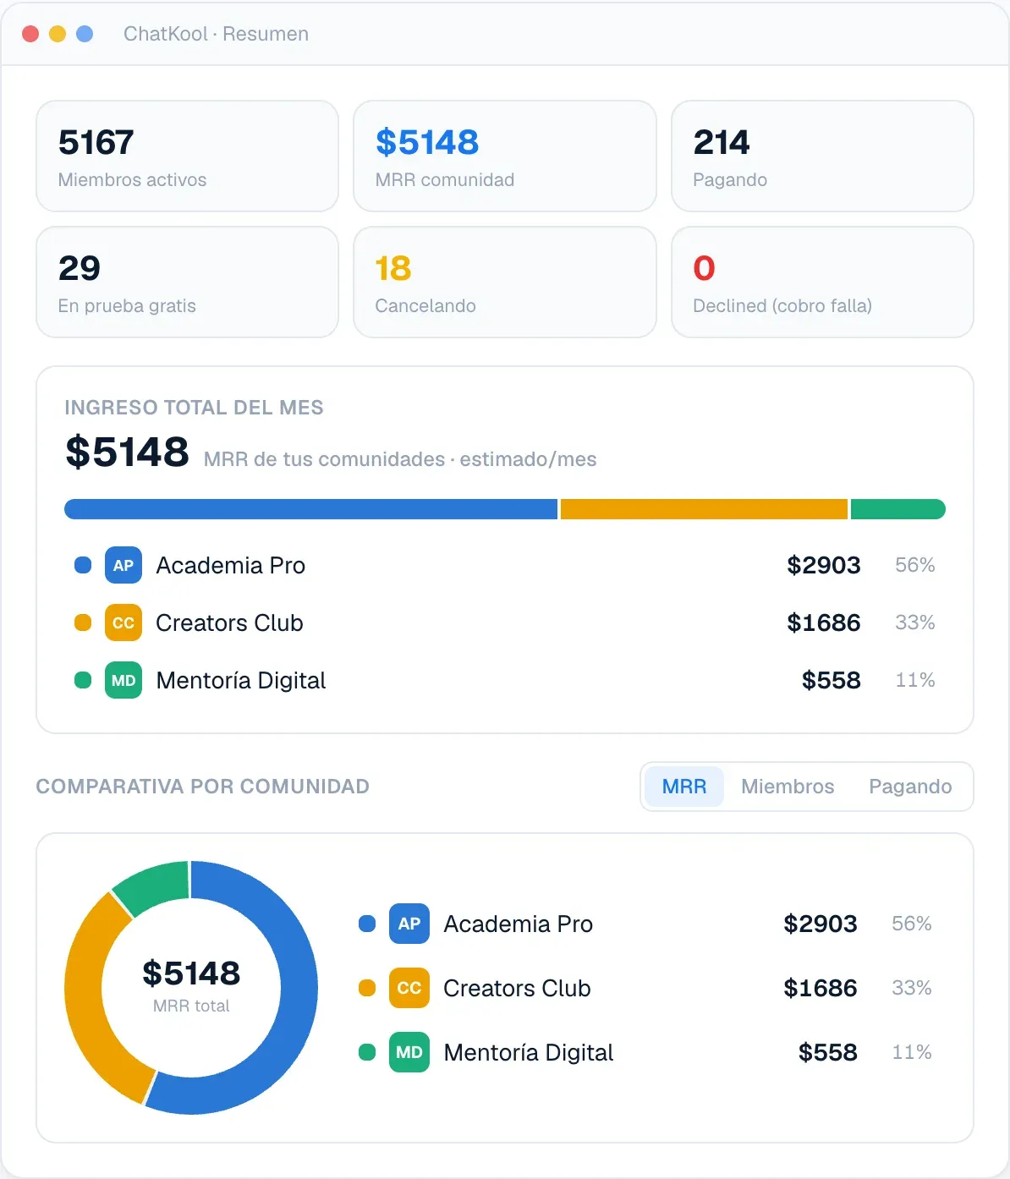Click the MD badge beside the donut chart
This screenshot has height=1179, width=1010.
coord(409,1052)
